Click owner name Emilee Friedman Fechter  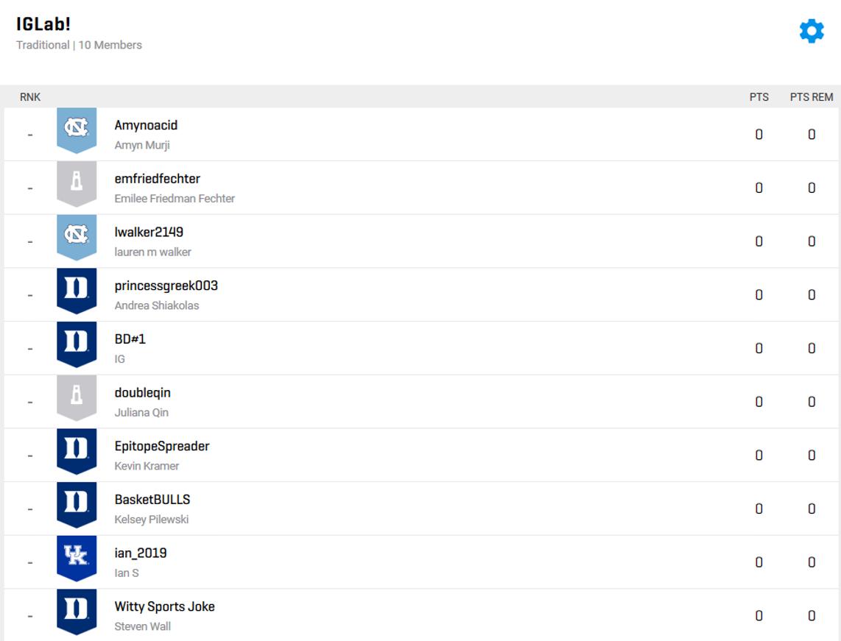coord(175,198)
